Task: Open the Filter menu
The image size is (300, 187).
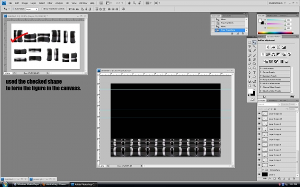Action: pos(49,3)
